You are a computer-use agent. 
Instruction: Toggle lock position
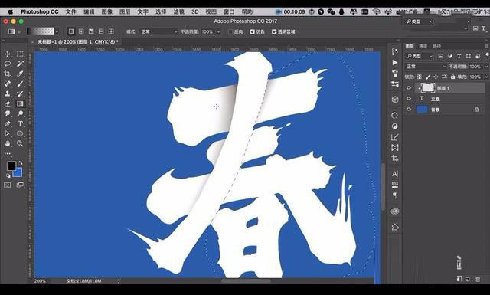[x=436, y=77]
